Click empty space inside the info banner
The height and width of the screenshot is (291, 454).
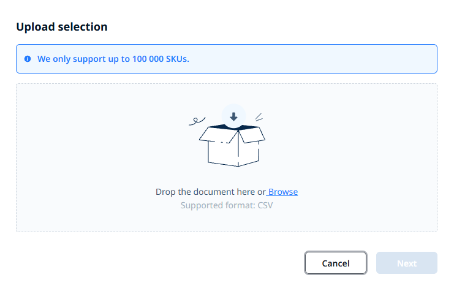pos(312,59)
